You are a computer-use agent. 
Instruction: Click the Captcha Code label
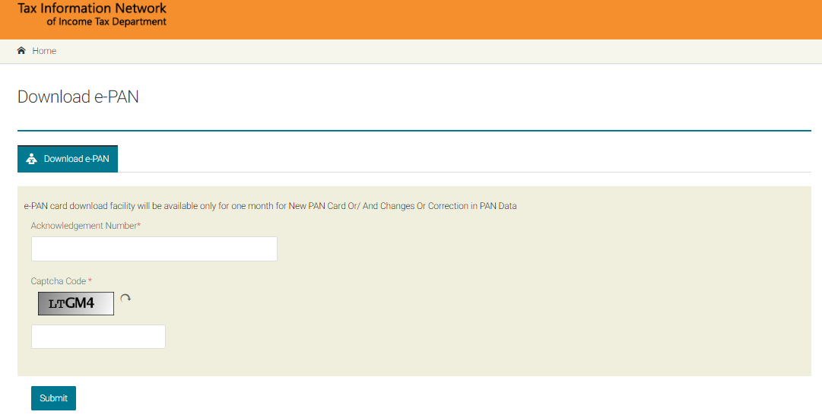pos(62,281)
